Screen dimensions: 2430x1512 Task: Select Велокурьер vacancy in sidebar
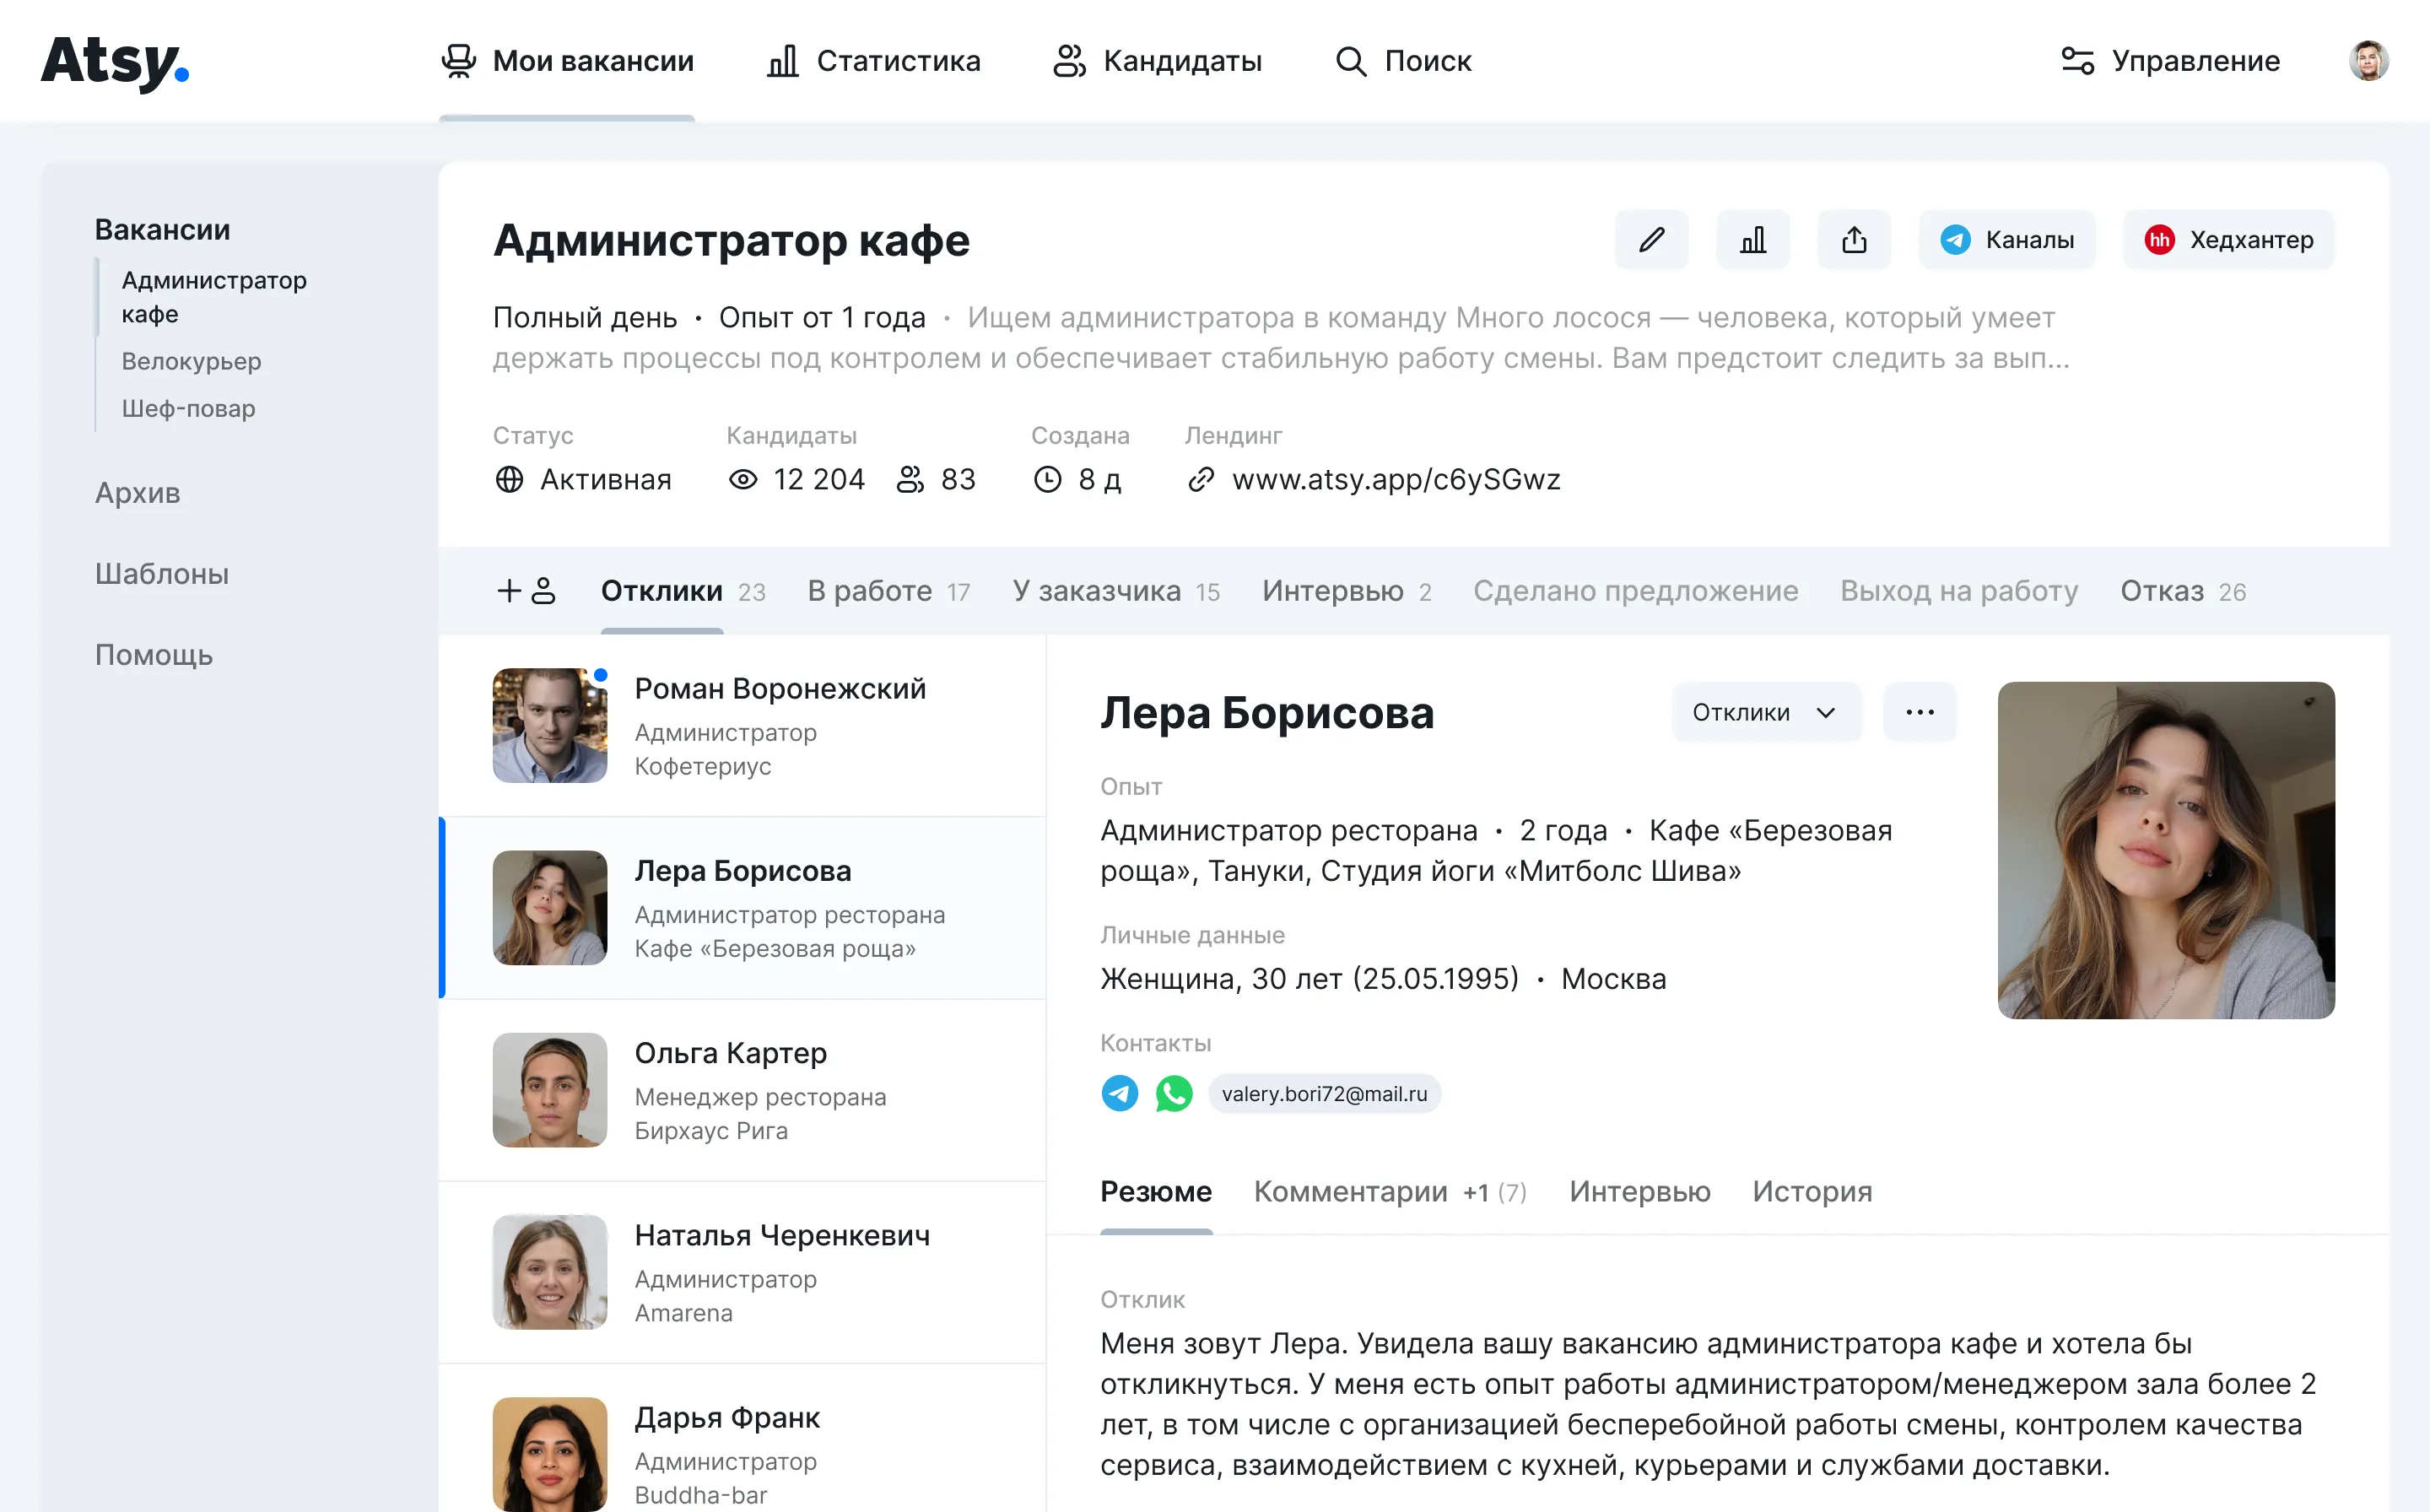[191, 361]
